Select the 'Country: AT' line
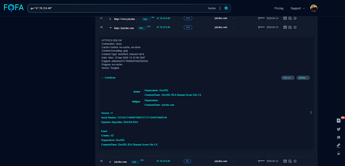Image resolution: width=345 pixels, height=166 pixels. click(107, 136)
